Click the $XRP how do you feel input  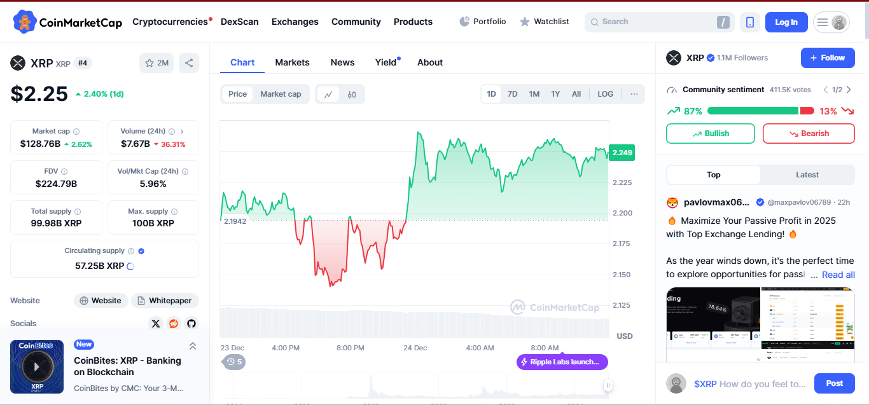pyautogui.click(x=750, y=384)
